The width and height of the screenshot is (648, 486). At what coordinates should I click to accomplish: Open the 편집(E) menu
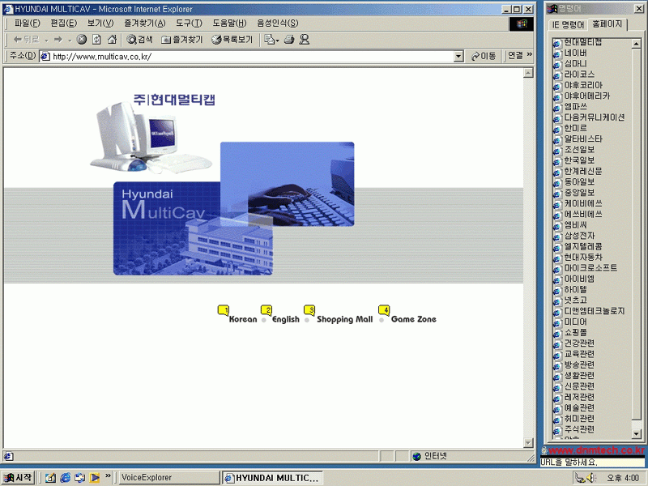point(64,23)
